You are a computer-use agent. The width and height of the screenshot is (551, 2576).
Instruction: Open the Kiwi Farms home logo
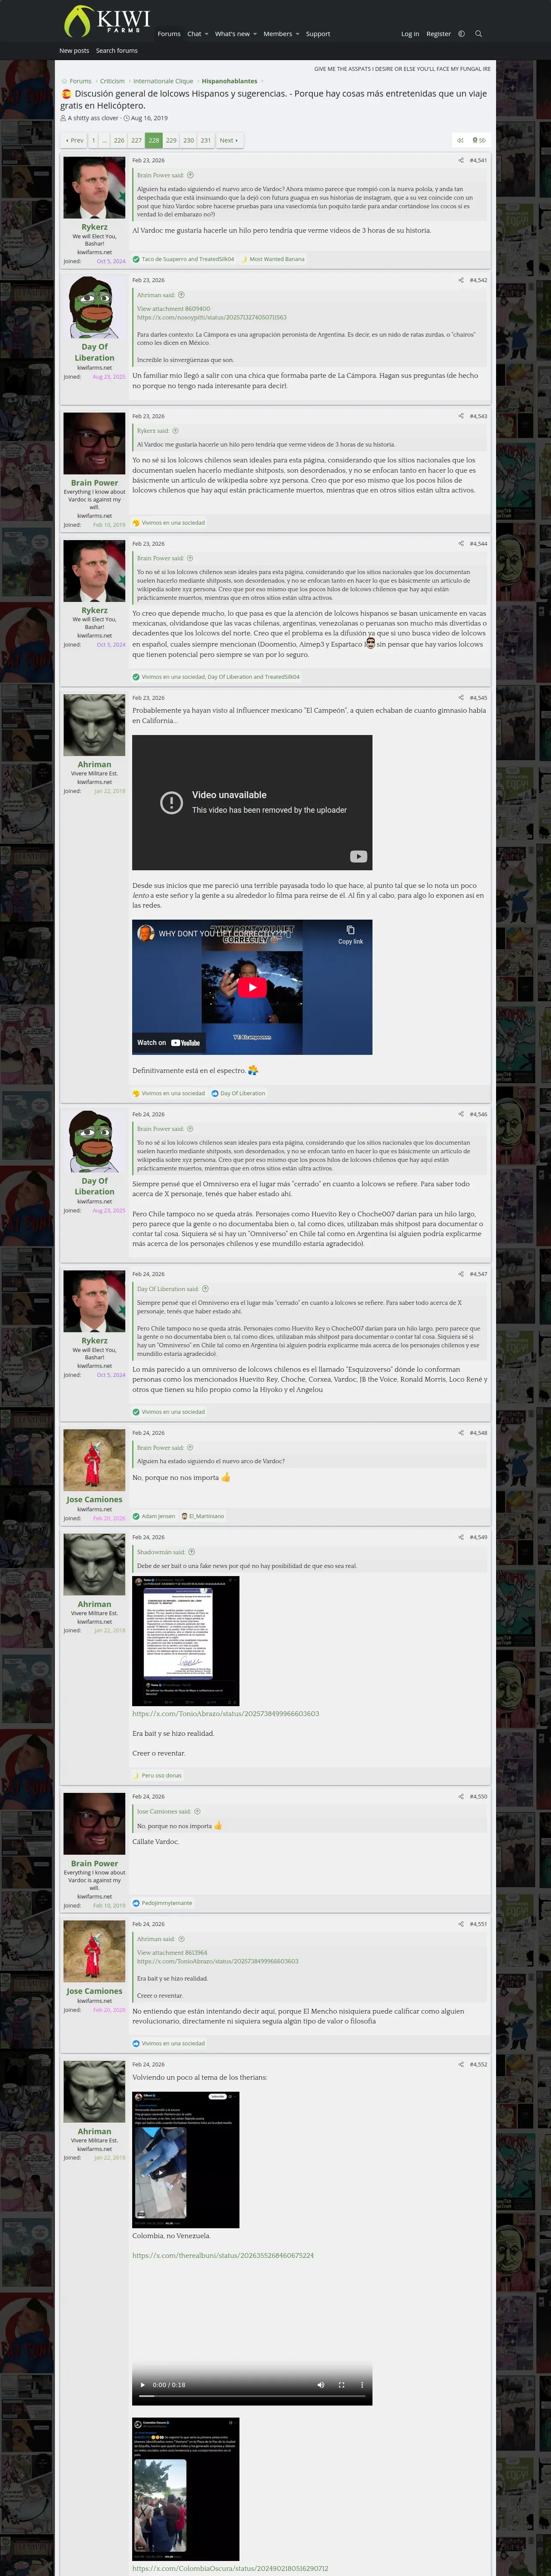click(x=106, y=20)
